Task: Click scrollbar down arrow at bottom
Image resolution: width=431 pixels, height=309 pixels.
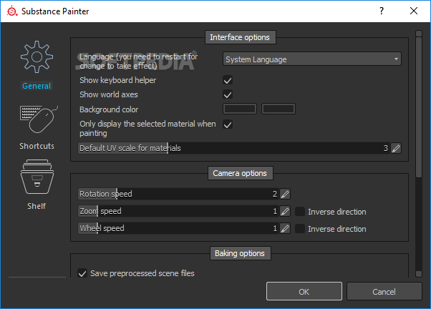Action: pos(419,274)
